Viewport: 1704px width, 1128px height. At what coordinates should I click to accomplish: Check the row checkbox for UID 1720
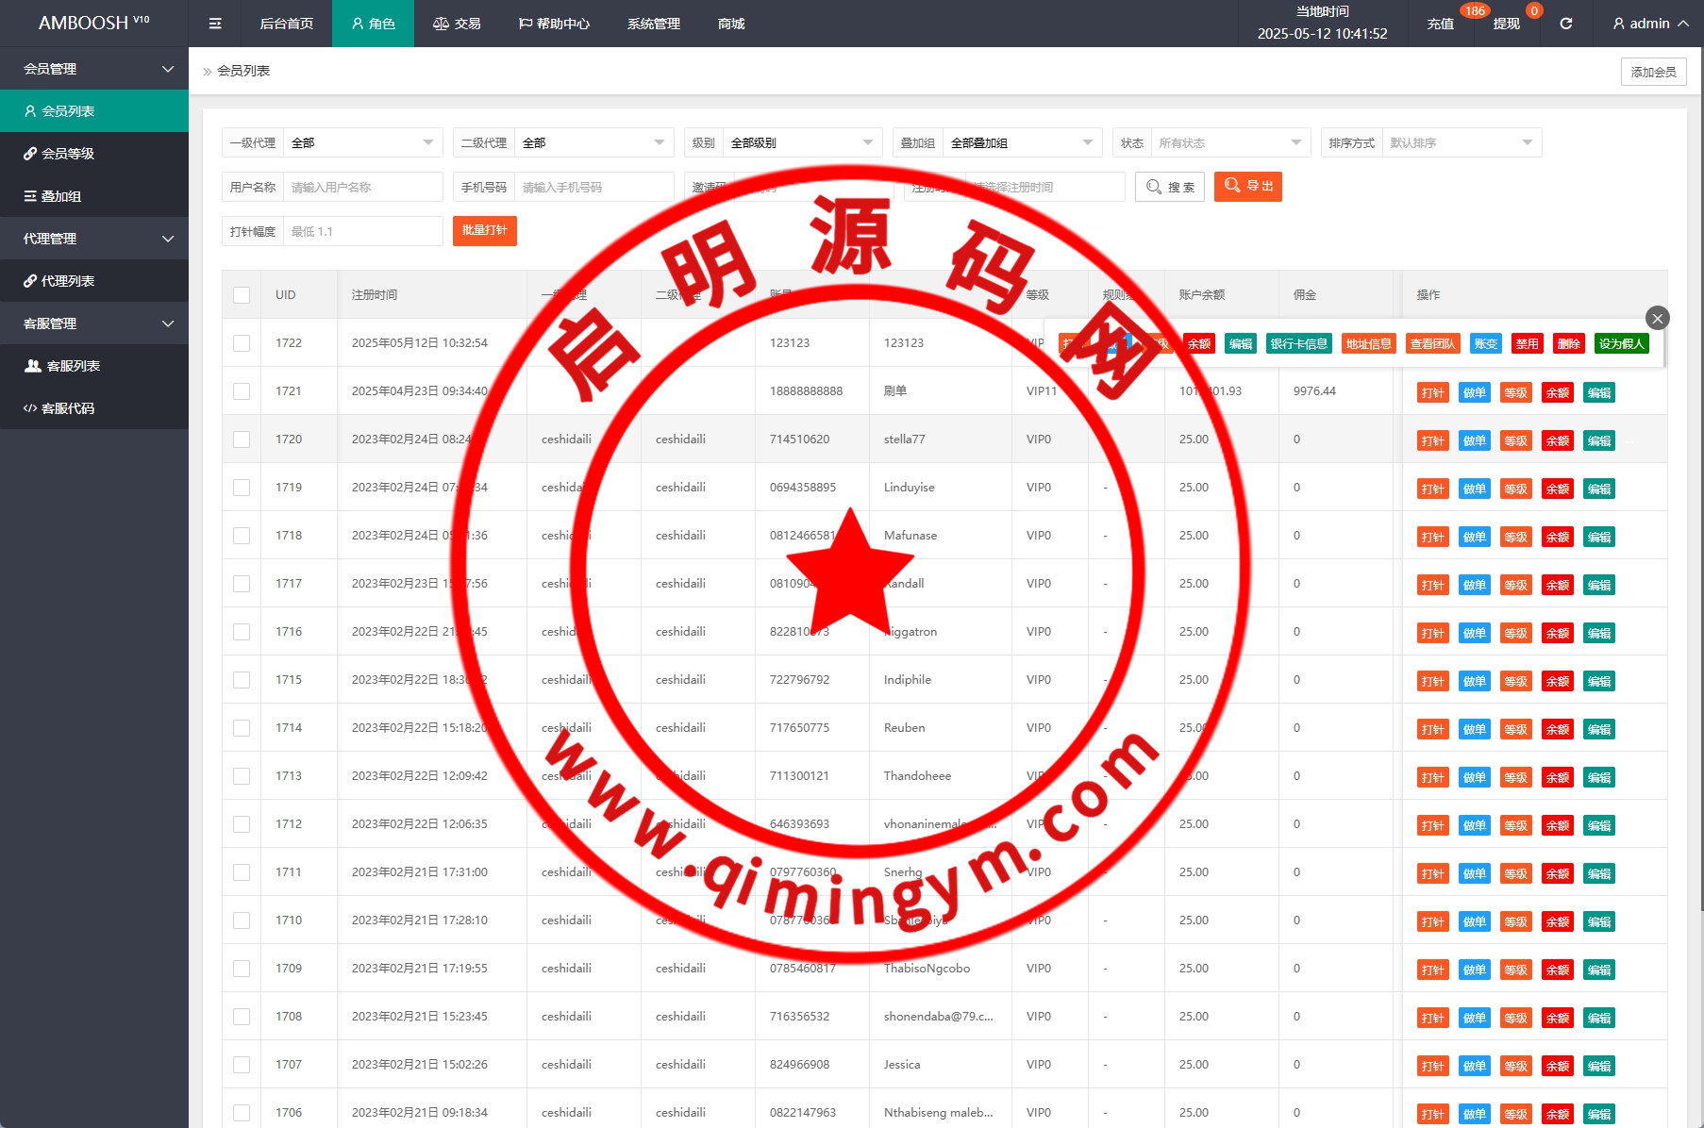(x=242, y=440)
